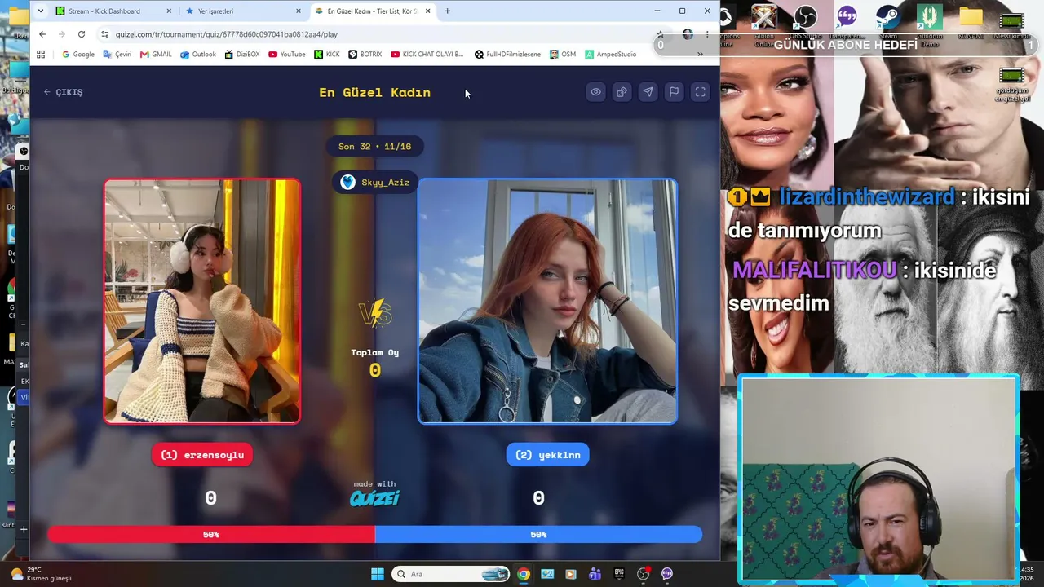Image resolution: width=1044 pixels, height=587 pixels.
Task: Click the site info icon in address bar
Action: pyautogui.click(x=104, y=34)
